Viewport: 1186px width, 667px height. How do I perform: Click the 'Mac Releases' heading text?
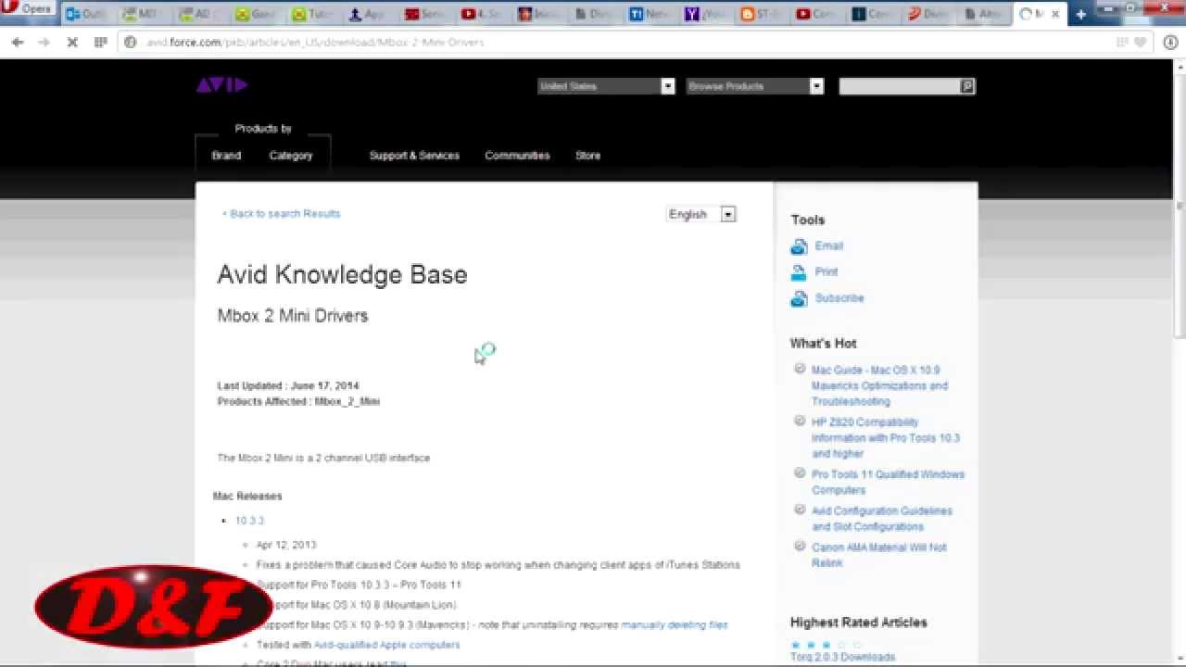pos(247,497)
